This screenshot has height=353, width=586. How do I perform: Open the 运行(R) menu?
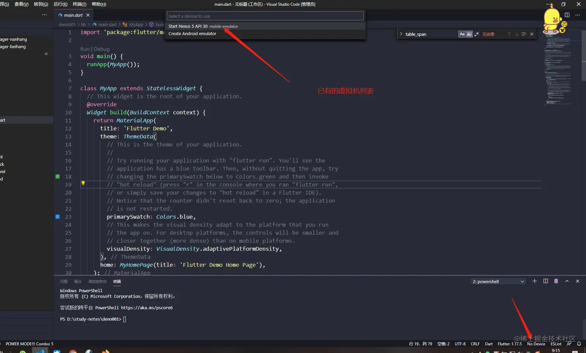click(60, 4)
